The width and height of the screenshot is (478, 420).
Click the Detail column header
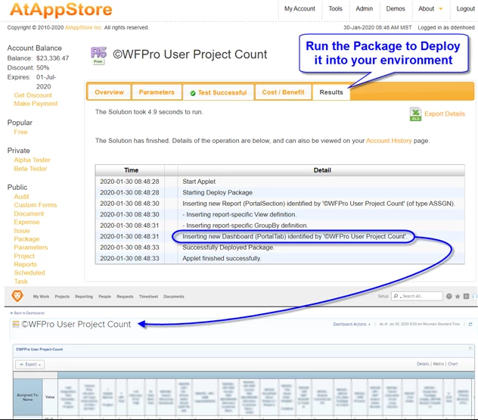point(322,170)
